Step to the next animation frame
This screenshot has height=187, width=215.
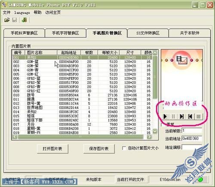182,117
